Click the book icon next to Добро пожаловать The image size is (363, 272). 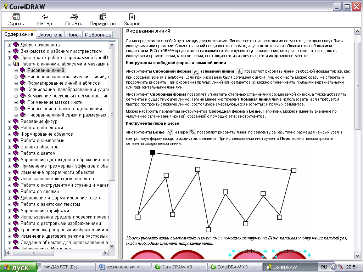point(16,44)
